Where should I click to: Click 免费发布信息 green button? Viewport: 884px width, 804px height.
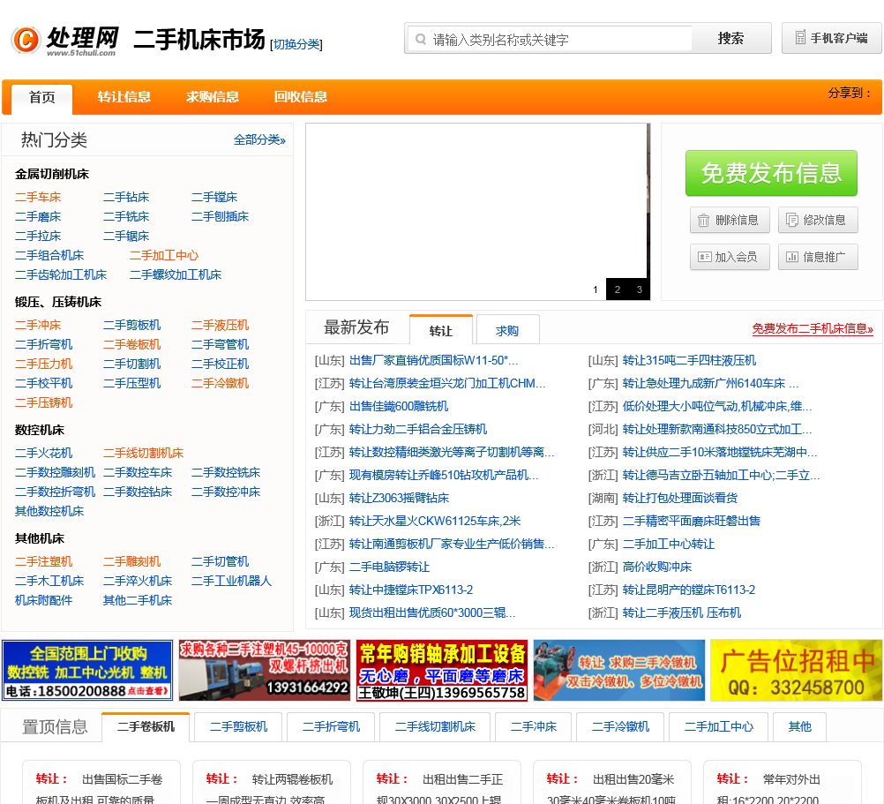click(x=771, y=173)
